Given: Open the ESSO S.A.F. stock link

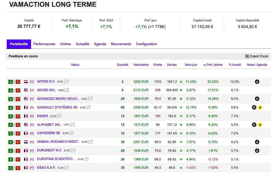Looking at the screenshot, I should point(46,167).
